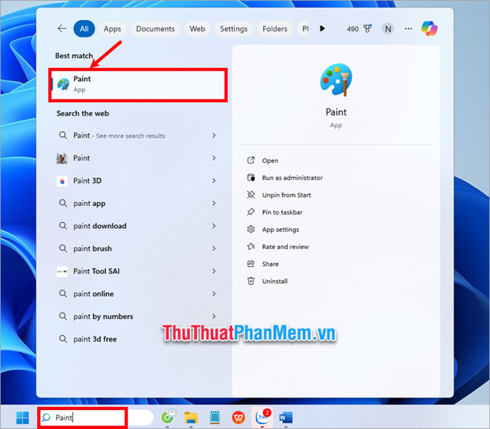The width and height of the screenshot is (490, 429).
Task: Switch to the Apps filter tab
Action: 112,29
